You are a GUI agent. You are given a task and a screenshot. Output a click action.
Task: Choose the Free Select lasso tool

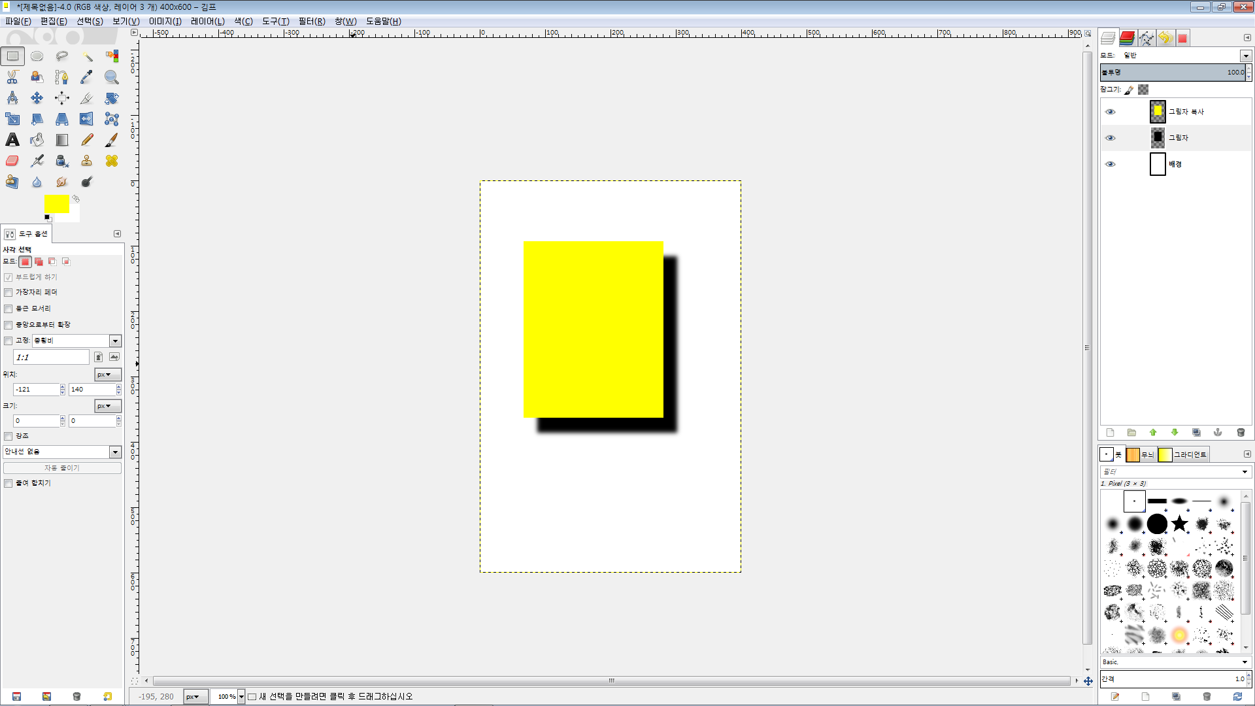(62, 56)
